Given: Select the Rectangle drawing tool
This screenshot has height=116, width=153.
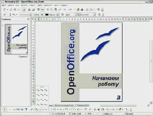Looking at the screenshot, I should tap(18, 109).
